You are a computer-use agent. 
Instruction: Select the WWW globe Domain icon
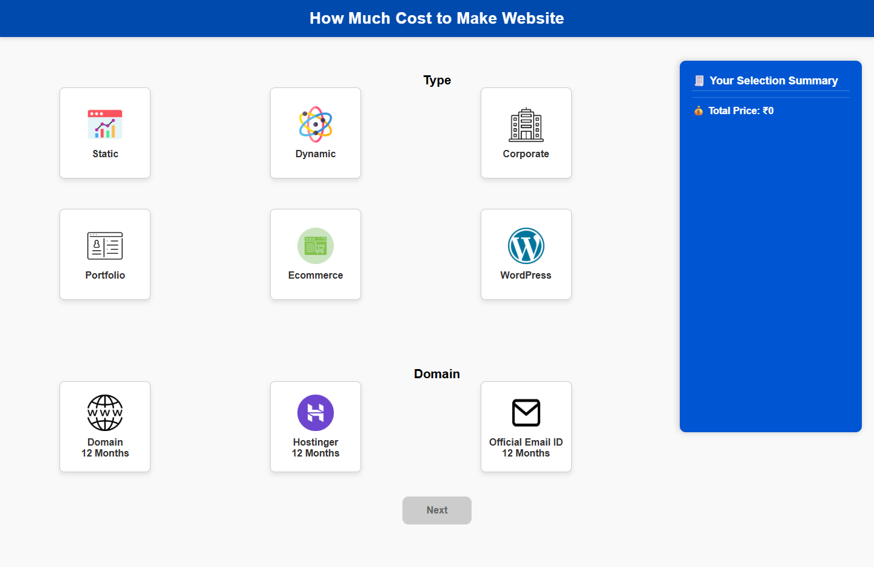coord(105,412)
